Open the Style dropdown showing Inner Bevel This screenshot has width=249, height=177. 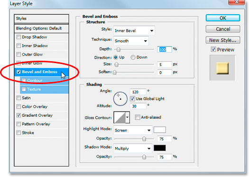134,30
